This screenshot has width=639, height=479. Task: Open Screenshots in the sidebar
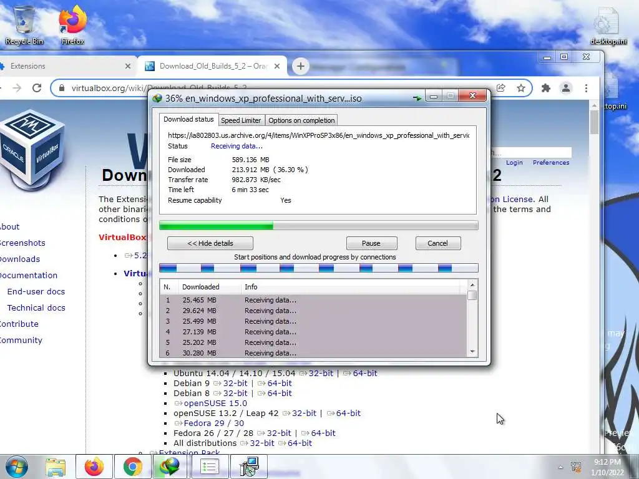click(22, 243)
